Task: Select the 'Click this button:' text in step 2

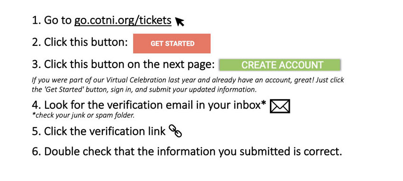Action: [86, 43]
